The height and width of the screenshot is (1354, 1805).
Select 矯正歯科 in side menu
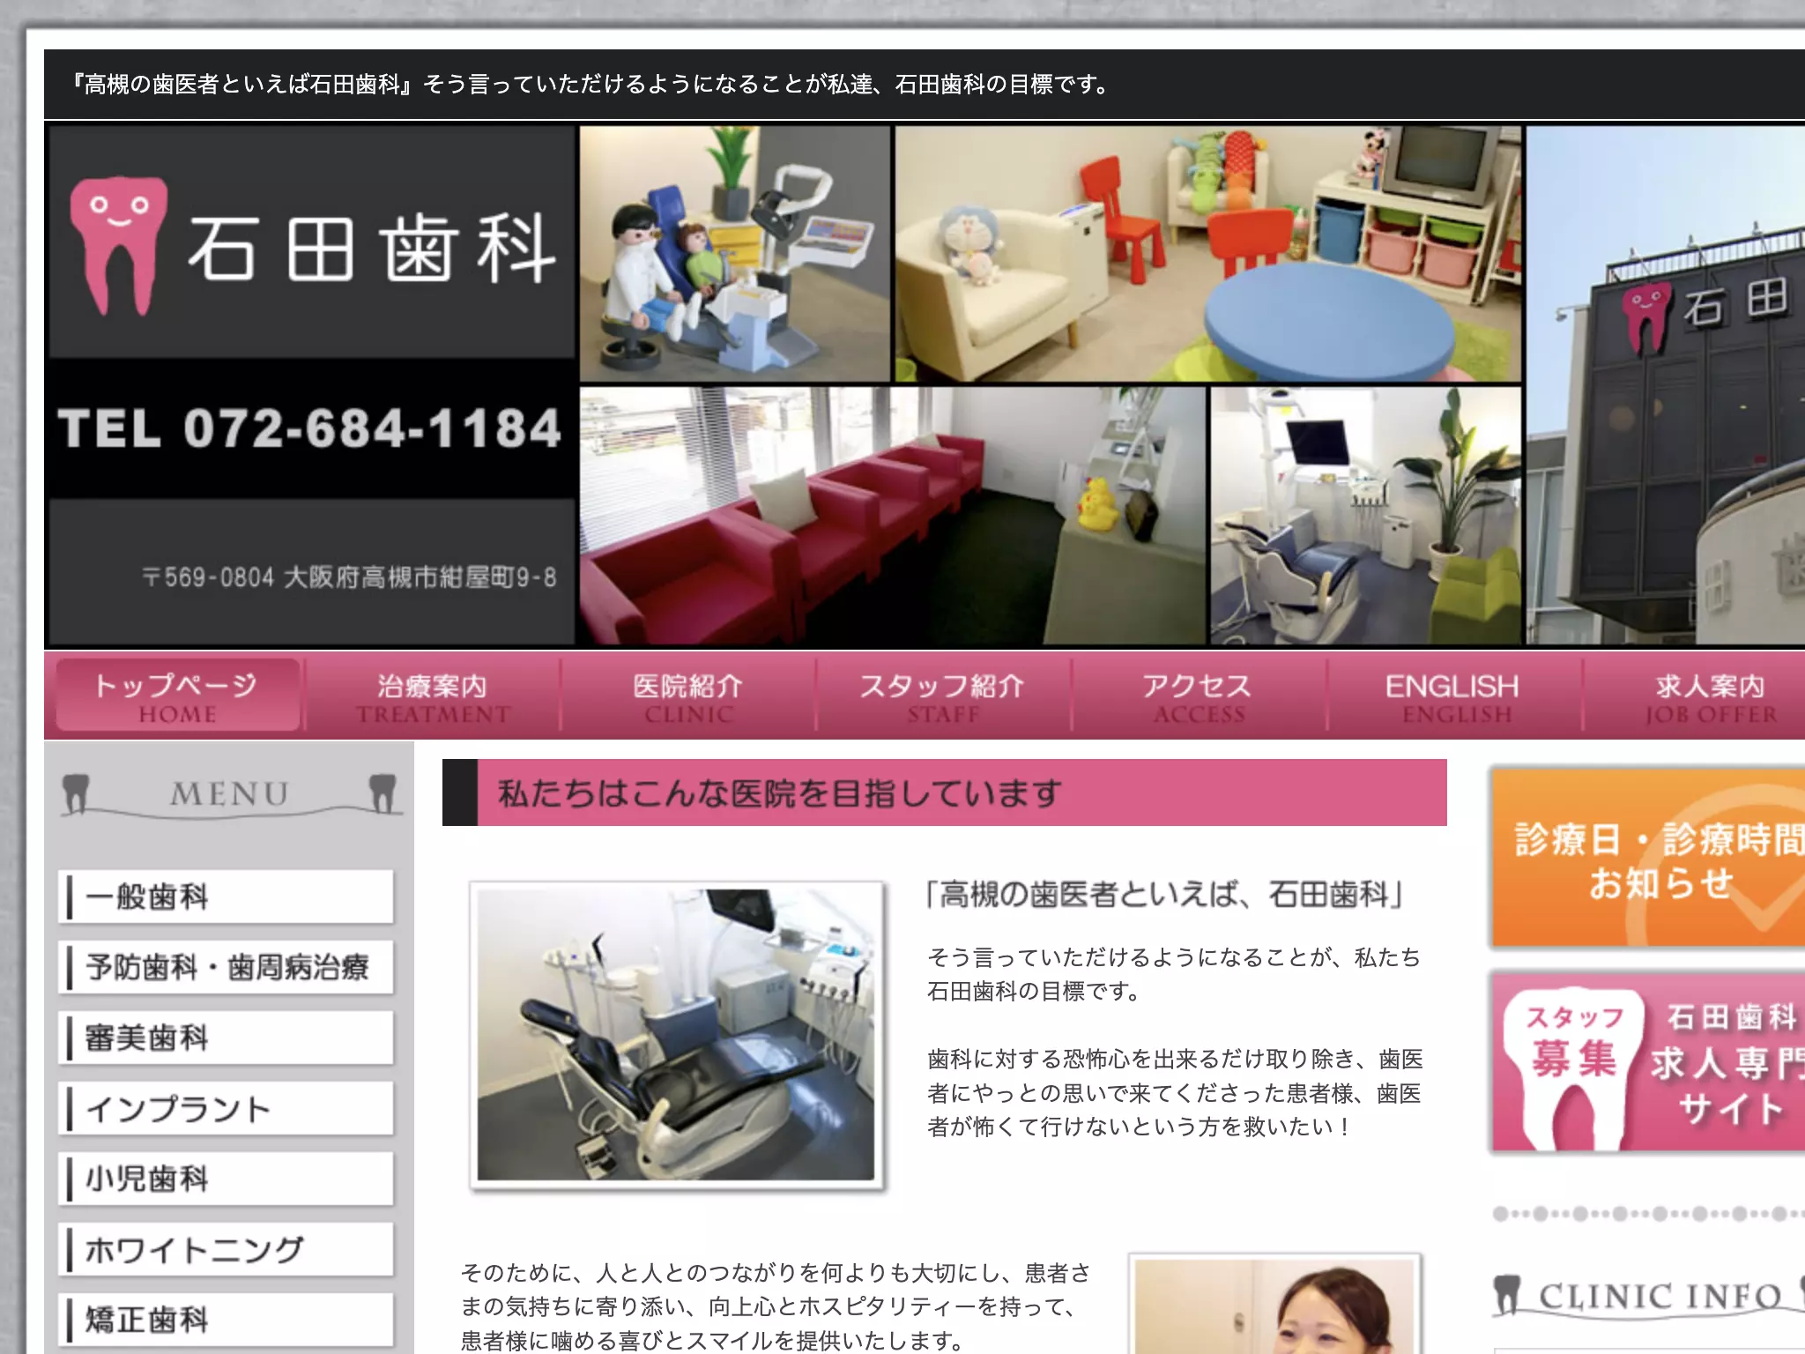[x=226, y=1320]
